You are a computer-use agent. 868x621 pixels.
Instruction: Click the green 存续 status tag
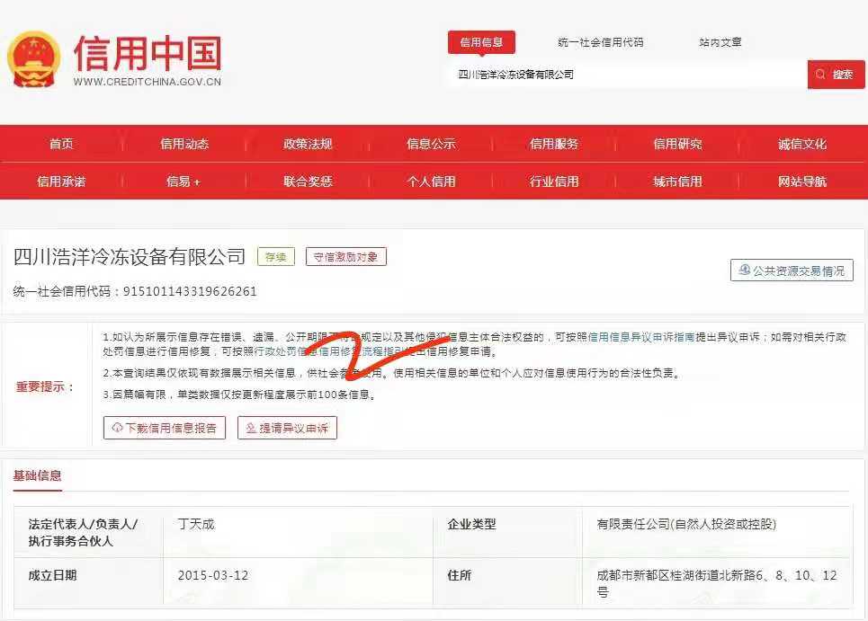tap(275, 257)
